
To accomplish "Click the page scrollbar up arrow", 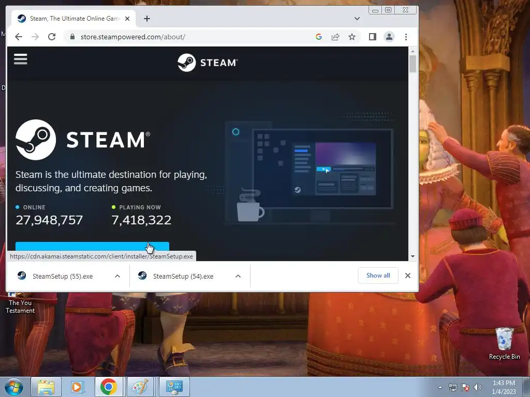I will [x=413, y=51].
